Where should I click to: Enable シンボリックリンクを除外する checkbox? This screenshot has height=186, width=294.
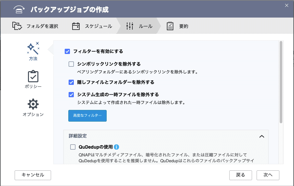point(71,64)
